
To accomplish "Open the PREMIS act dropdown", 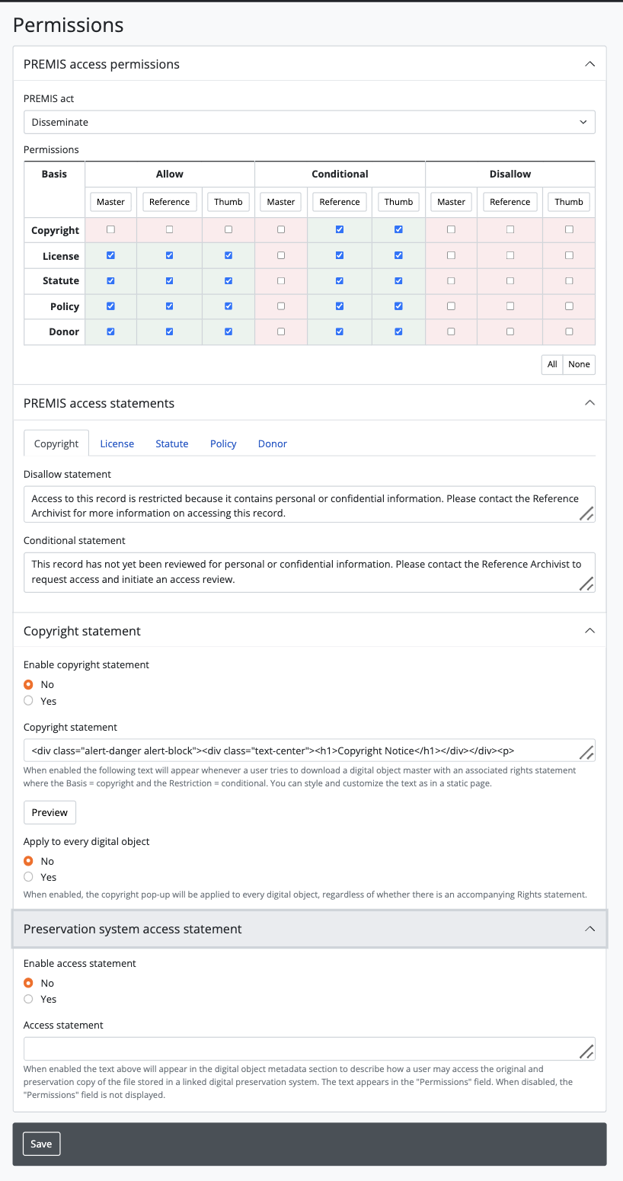I will 309,122.
